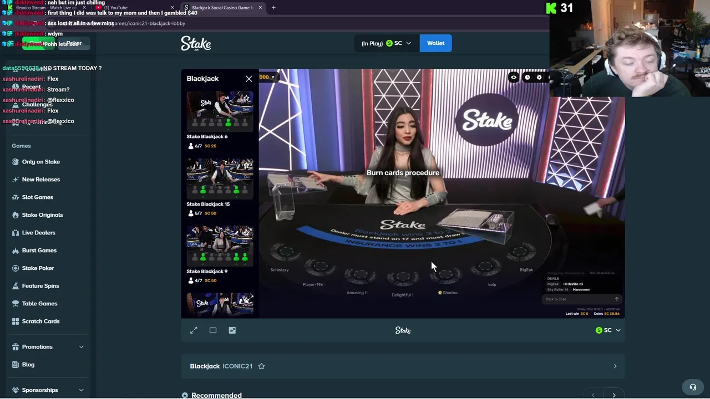Switch to theatre mode rectangle icon
This screenshot has width=710, height=399.
(213, 330)
